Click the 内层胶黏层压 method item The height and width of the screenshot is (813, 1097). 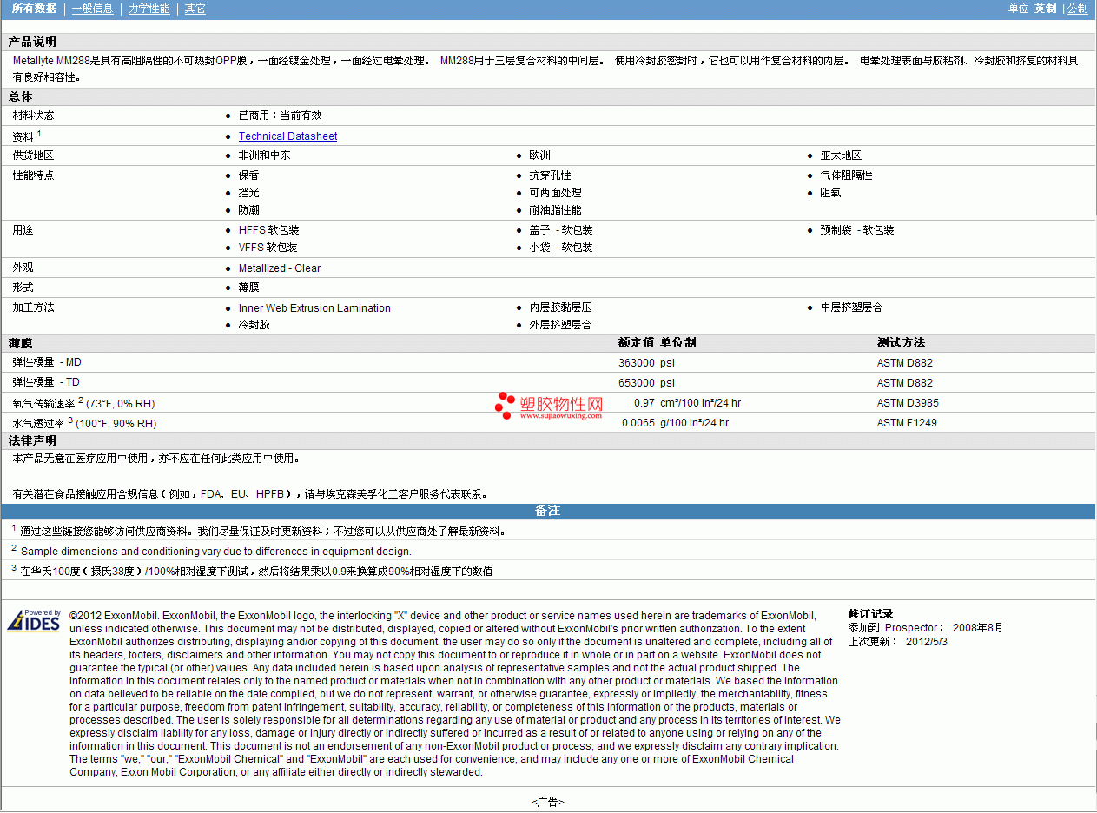coord(561,307)
